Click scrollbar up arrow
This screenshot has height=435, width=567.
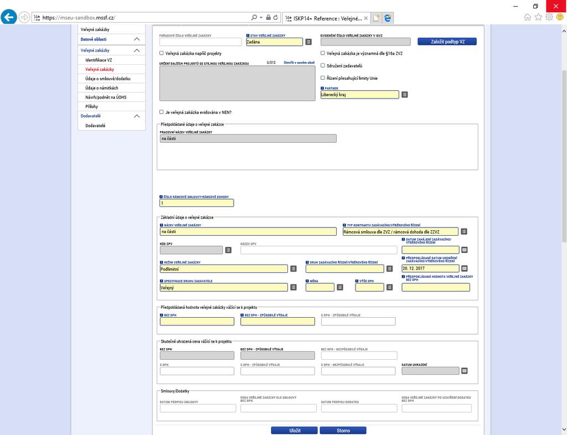click(x=564, y=31)
